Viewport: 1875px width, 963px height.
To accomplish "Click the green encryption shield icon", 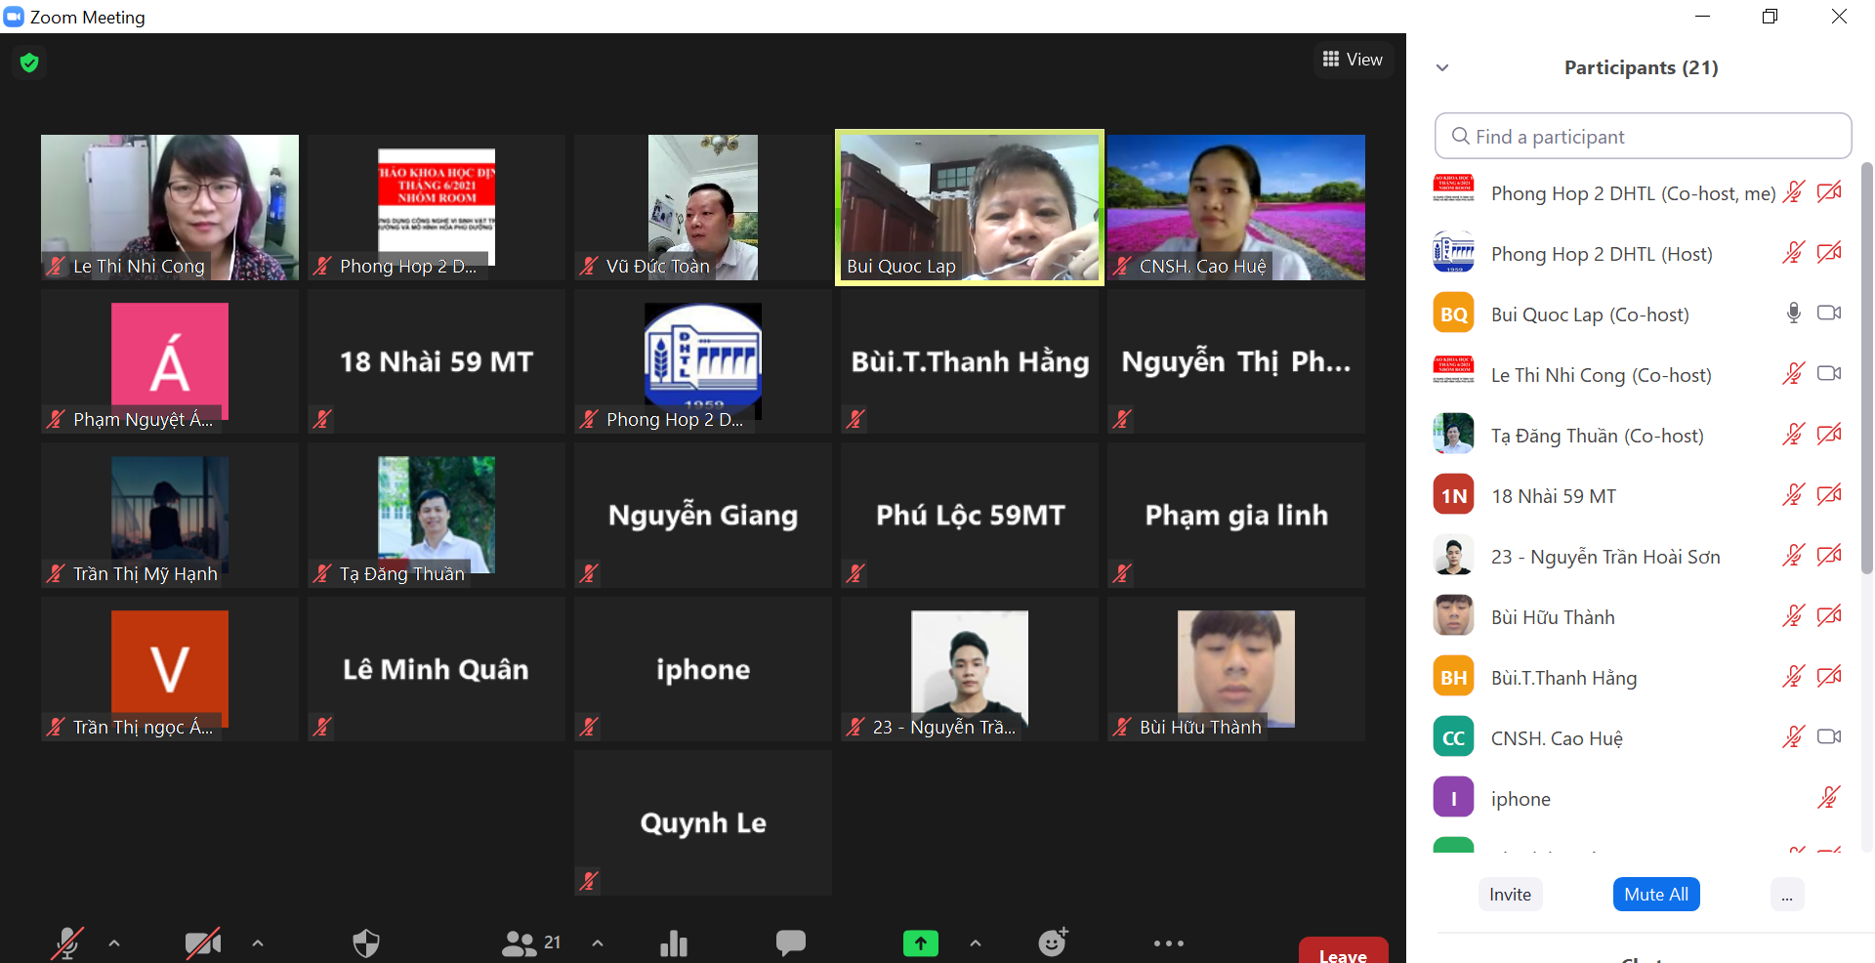I will (29, 63).
